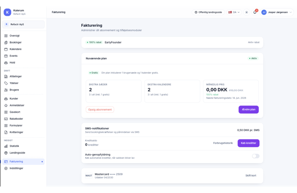Viewport: 297px width, 193px height.
Task: Click the Events icon in sidebar
Action: pos(6,56)
